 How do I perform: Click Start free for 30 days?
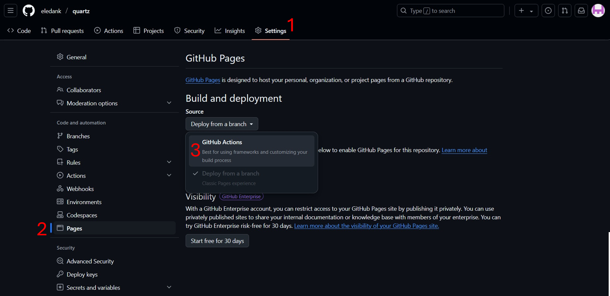(x=217, y=241)
